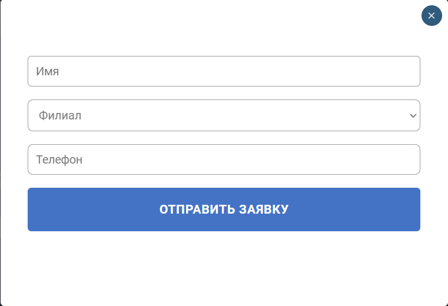
Task: Click the send request button label
Action: pos(224,209)
